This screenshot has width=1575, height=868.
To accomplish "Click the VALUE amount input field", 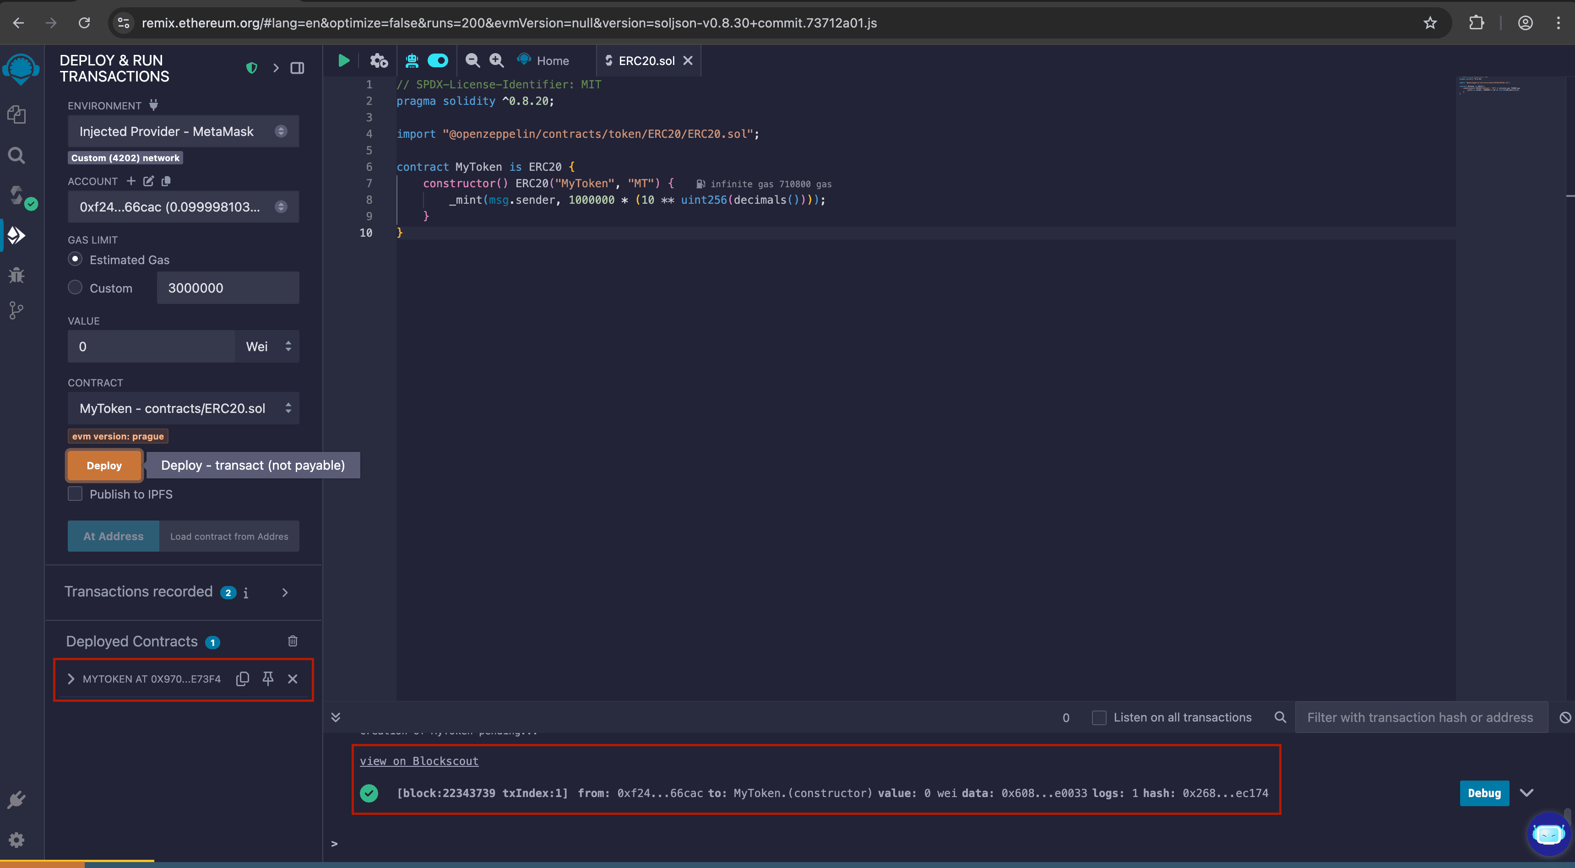I will (x=151, y=347).
